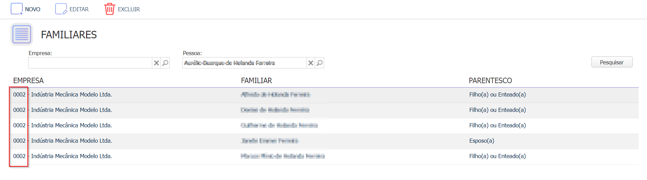Sort by the PARENTESCO column header
Viewport: 647px width, 180px height.
click(490, 81)
